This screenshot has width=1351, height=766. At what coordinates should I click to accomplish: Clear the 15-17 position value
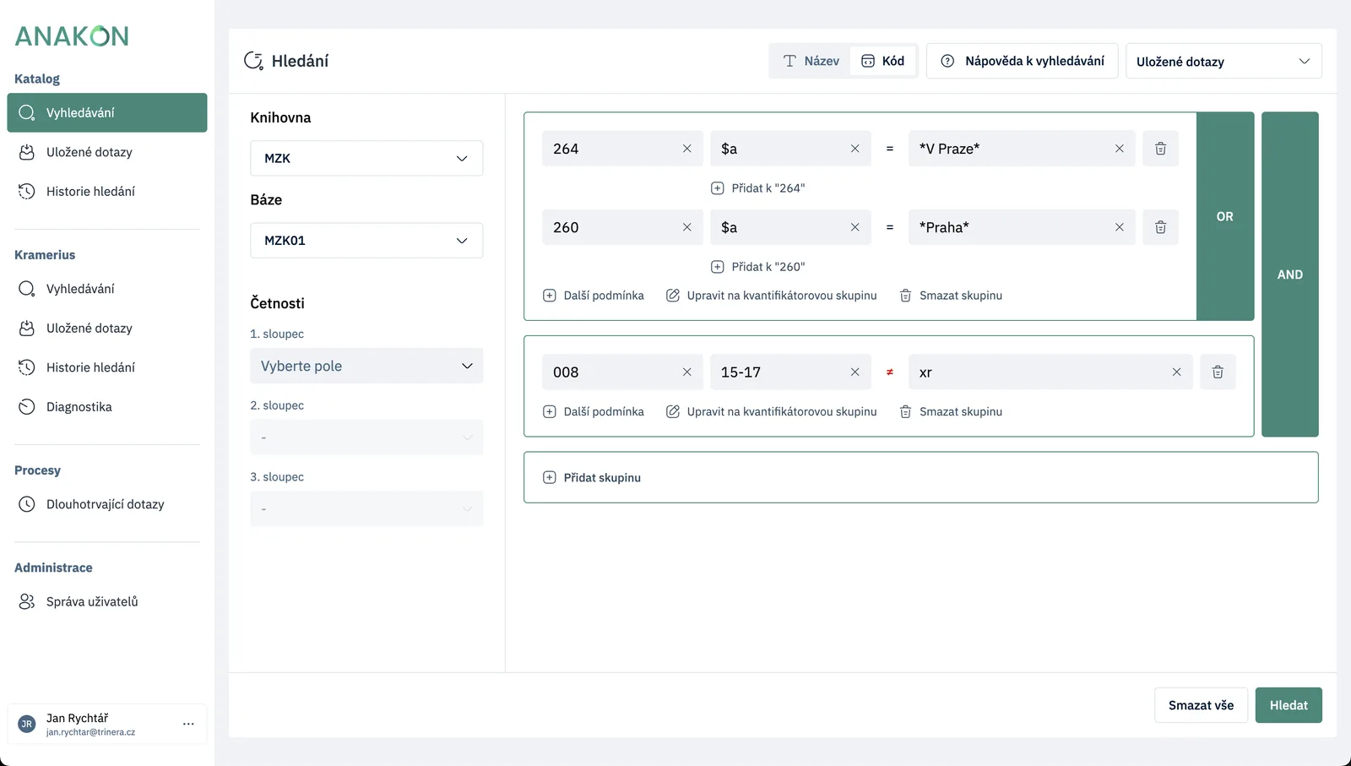tap(855, 372)
